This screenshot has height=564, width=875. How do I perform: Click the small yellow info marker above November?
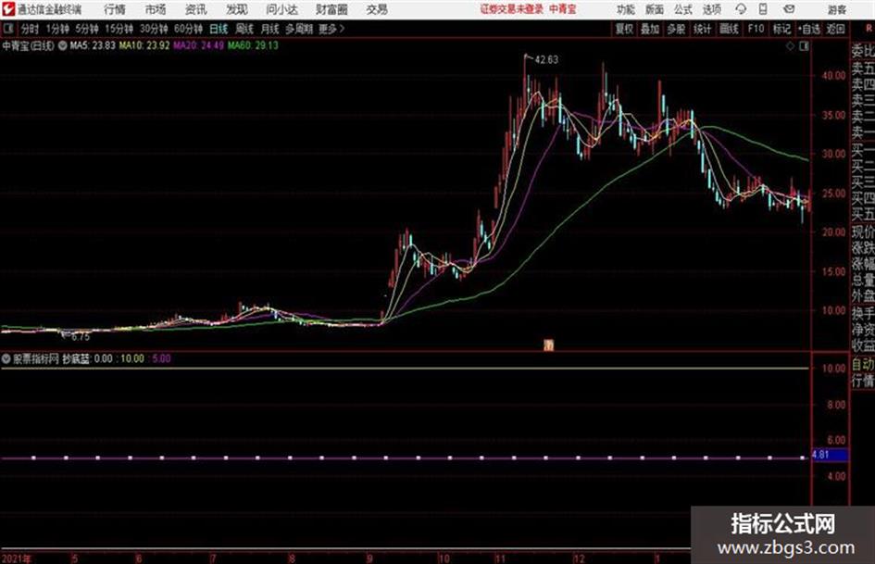(549, 345)
